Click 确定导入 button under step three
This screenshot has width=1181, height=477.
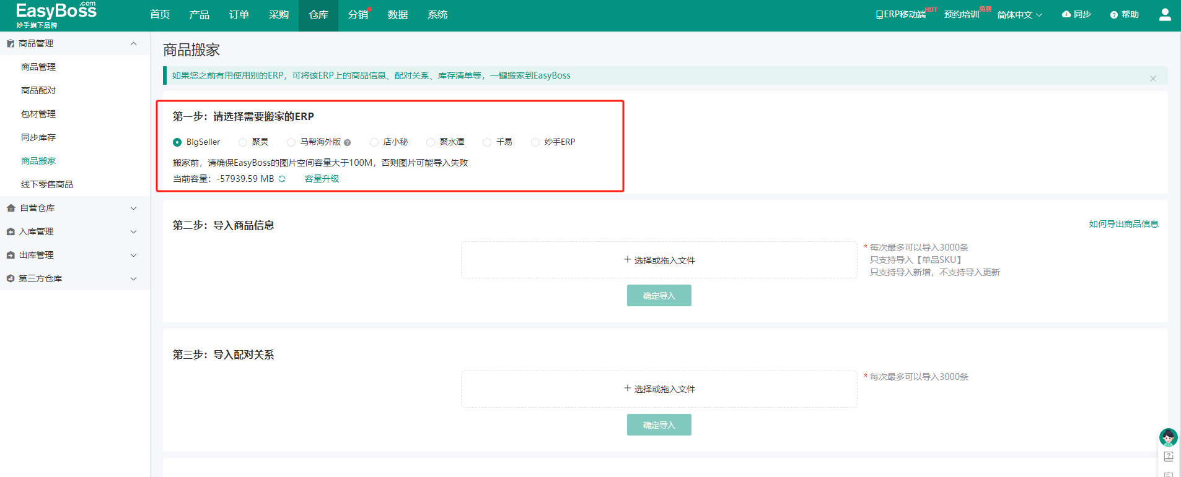coord(659,425)
